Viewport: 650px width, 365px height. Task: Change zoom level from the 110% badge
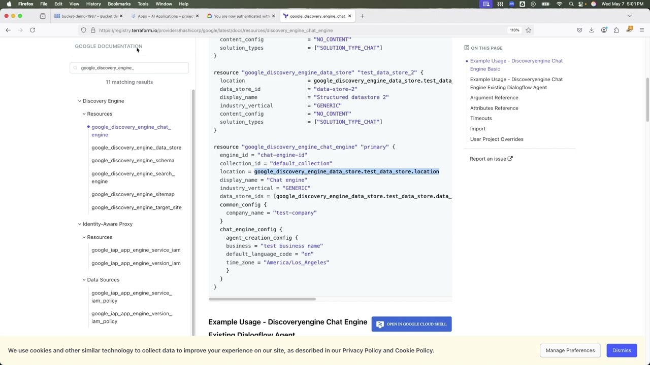(514, 30)
